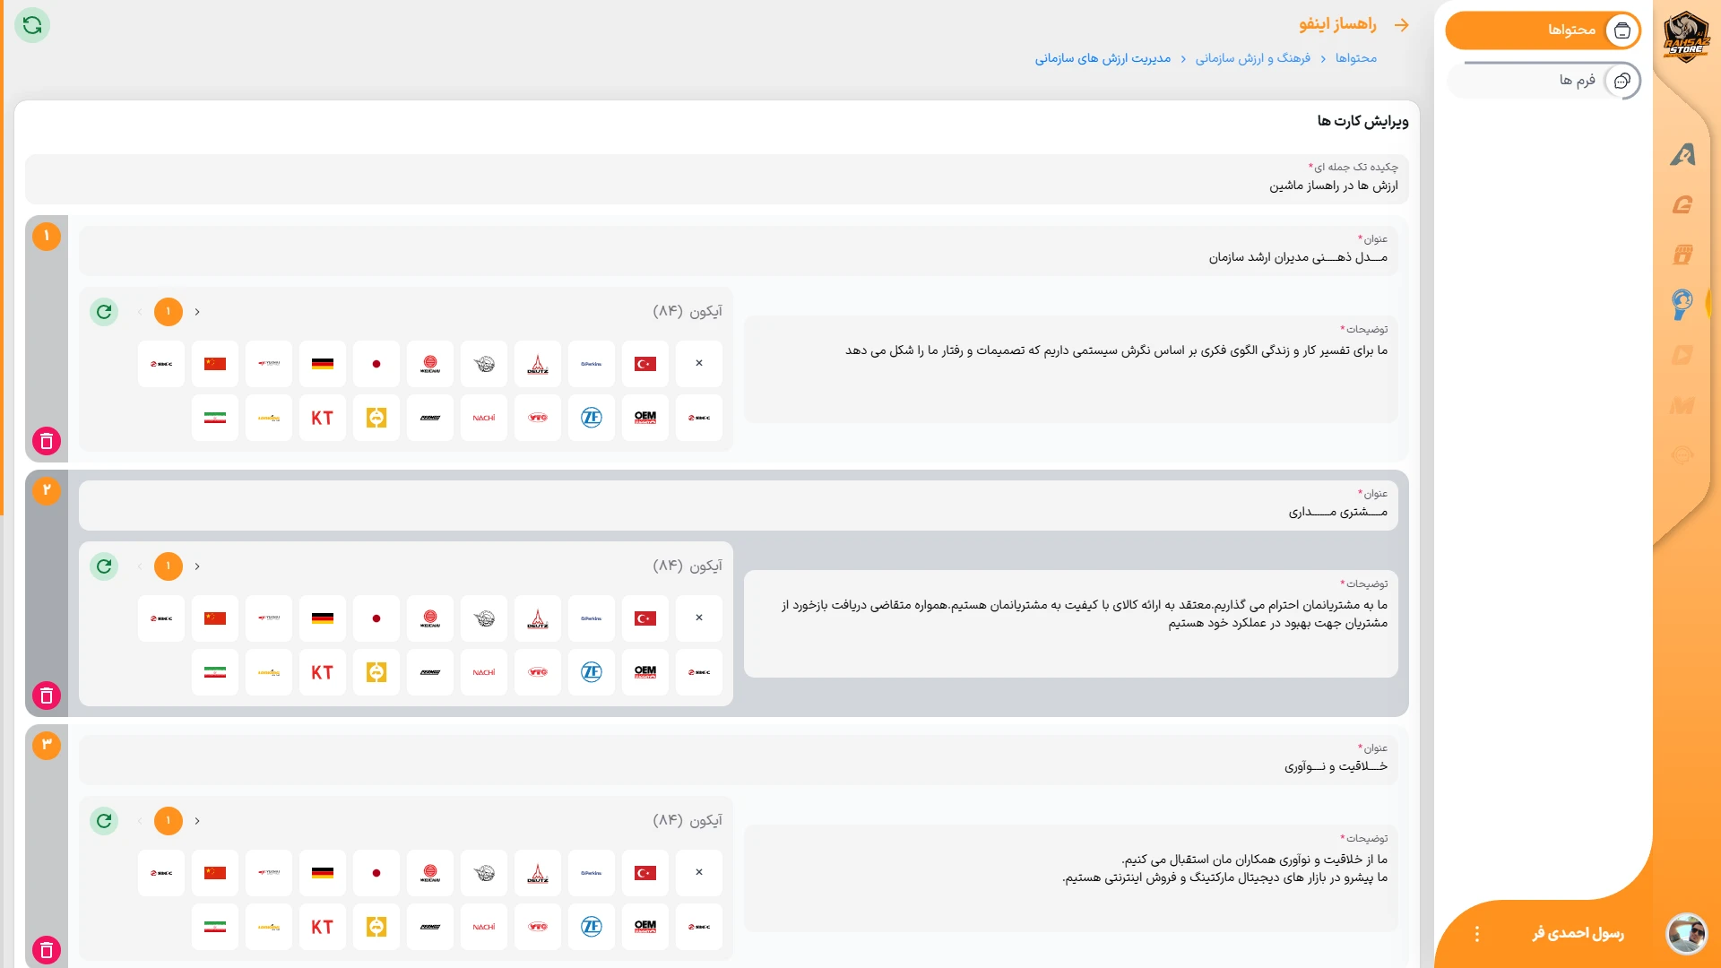
Task: Open the فرهنگ و ارزش سازمانی breadcrumb link
Action: (x=1252, y=58)
